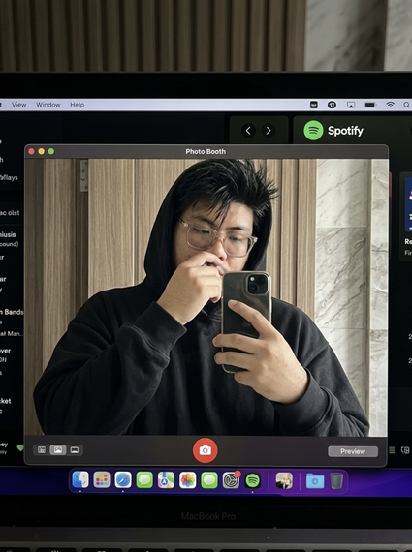This screenshot has height=552, width=412.
Task: Open AirPlay screen mirroring menu
Action: [351, 105]
